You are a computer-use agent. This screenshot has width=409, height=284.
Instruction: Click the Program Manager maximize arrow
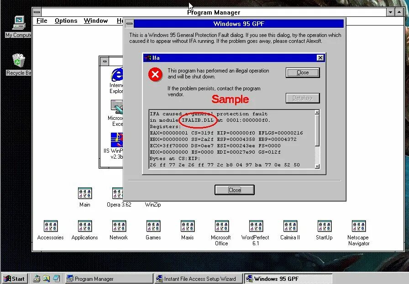click(399, 12)
